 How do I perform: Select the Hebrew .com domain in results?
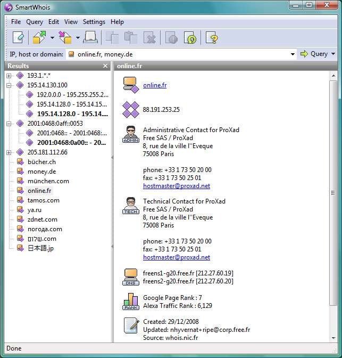coord(41,239)
